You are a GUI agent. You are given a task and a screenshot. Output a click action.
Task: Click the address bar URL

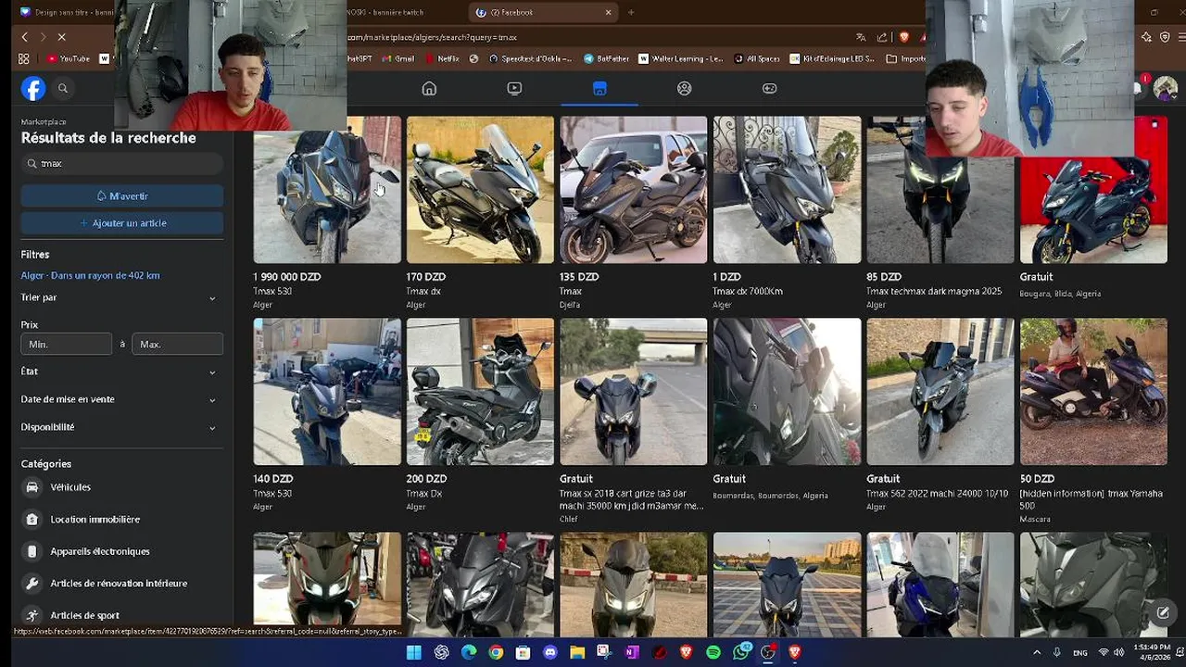[x=432, y=37]
